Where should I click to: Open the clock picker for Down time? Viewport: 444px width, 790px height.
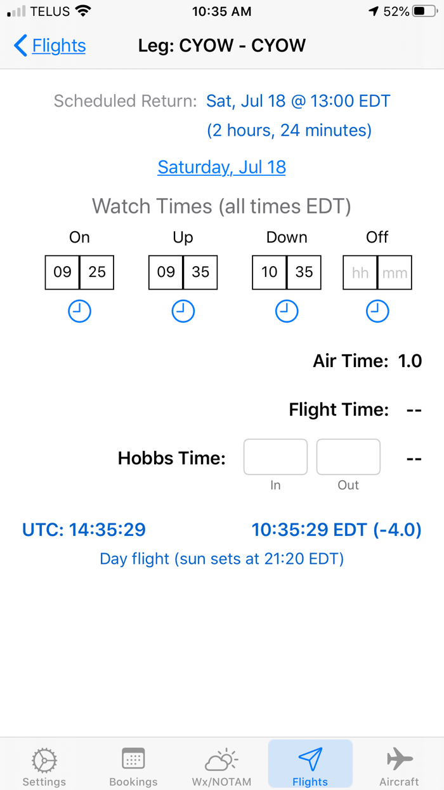[286, 311]
